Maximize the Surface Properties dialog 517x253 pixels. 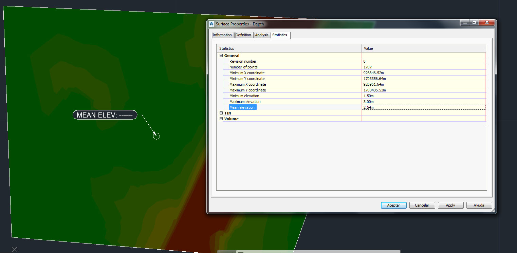[474, 22]
